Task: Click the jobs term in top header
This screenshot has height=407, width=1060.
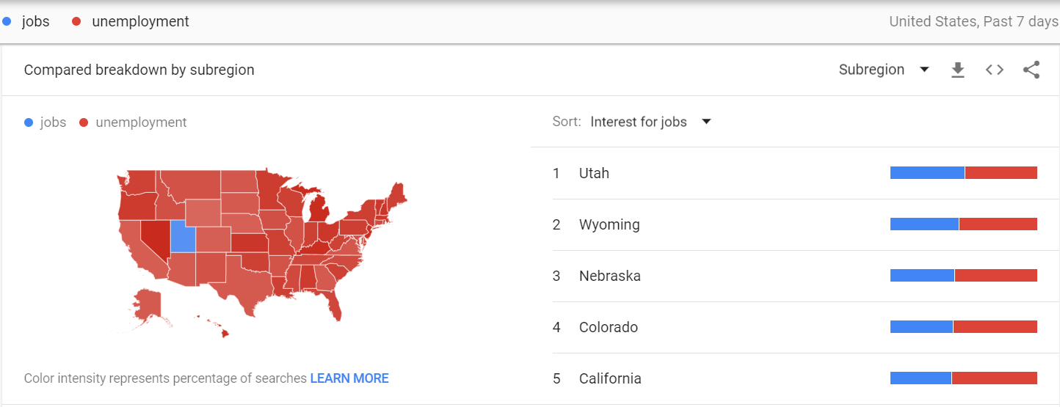Action: click(35, 21)
